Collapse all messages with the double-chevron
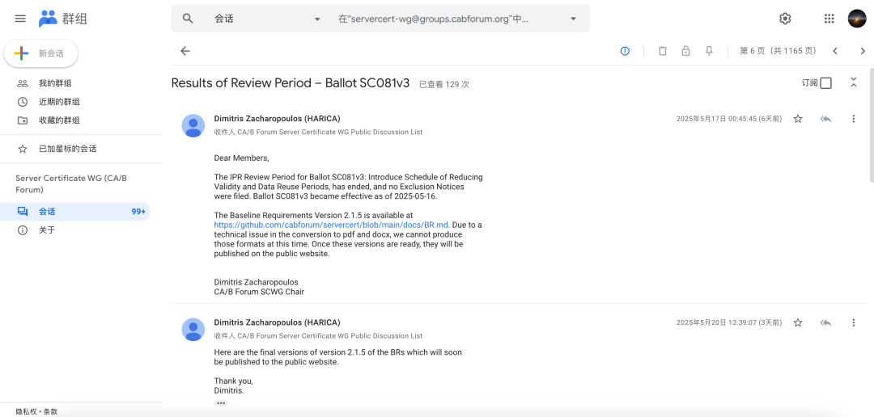This screenshot has width=874, height=417. point(853,82)
